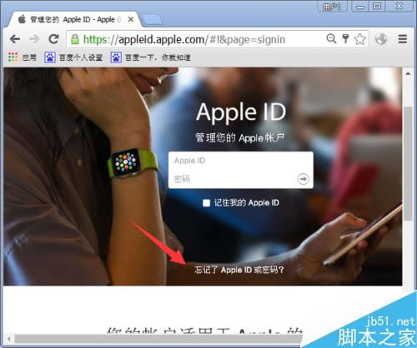This screenshot has width=417, height=348.
Task: Click the user profile button in title bar
Action: tap(332, 7)
